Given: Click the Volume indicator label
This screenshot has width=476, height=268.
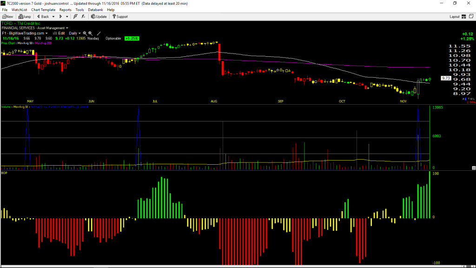Looking at the screenshot, I should pos(7,107).
